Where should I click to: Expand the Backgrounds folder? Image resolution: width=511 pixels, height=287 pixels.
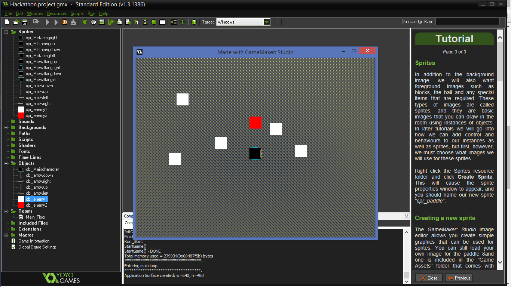[x=6, y=127]
